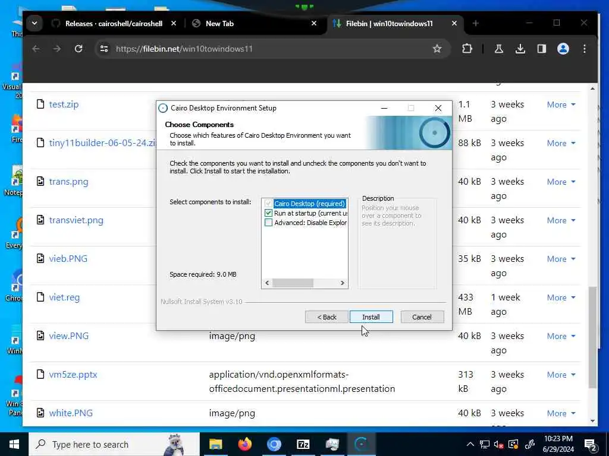The width and height of the screenshot is (609, 456).
Task: Click the components list horizontal scrollbar thumb
Action: [x=293, y=283]
